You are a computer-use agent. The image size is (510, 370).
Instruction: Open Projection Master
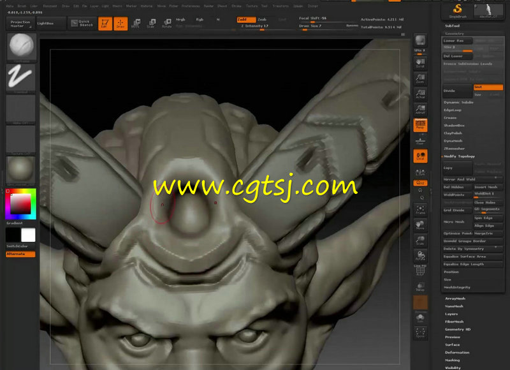coord(20,24)
